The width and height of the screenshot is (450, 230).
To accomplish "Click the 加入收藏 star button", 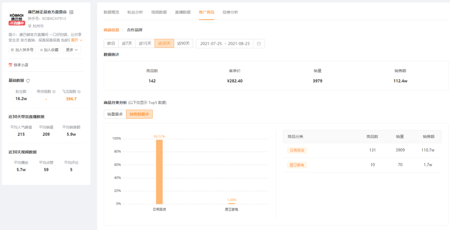I will 49,50.
